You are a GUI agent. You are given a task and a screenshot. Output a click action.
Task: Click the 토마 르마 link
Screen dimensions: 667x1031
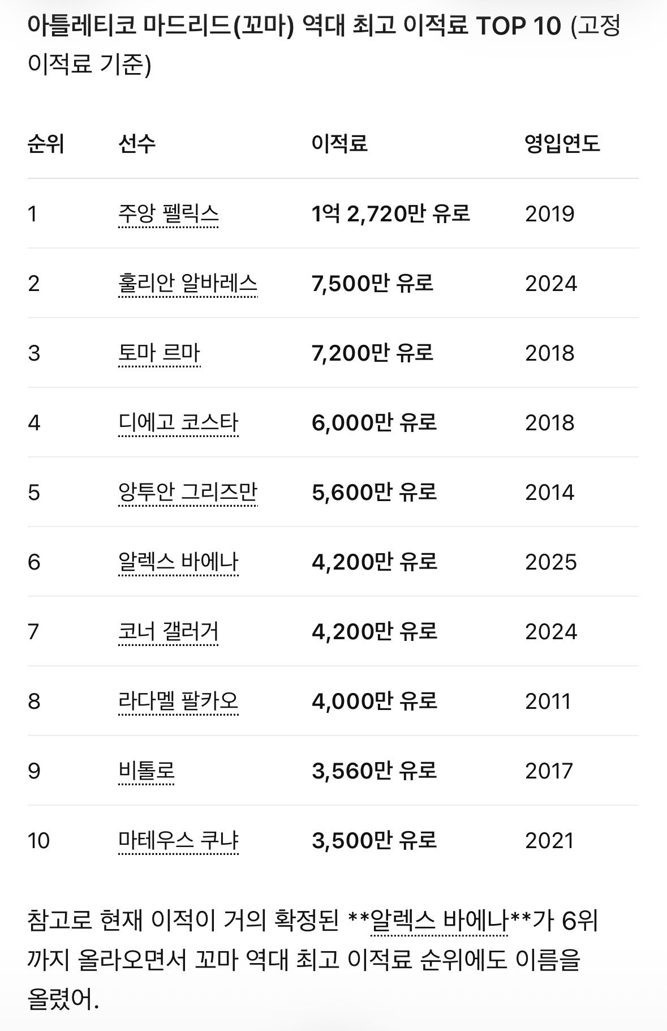[x=160, y=353]
